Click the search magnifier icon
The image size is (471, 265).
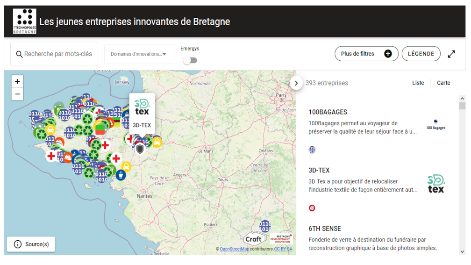[x=19, y=54]
